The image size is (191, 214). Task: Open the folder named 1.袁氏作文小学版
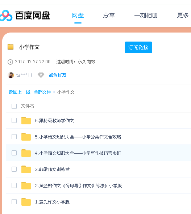52,202
